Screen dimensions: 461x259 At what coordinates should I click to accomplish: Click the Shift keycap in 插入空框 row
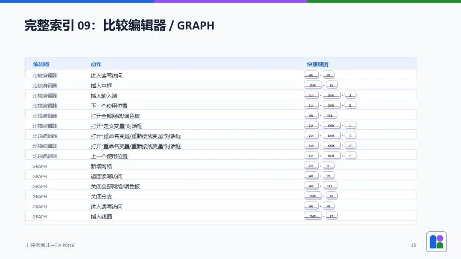pyautogui.click(x=313, y=85)
